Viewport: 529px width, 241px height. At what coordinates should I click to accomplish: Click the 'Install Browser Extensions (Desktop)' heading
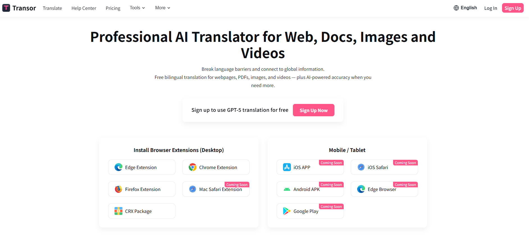[179, 150]
